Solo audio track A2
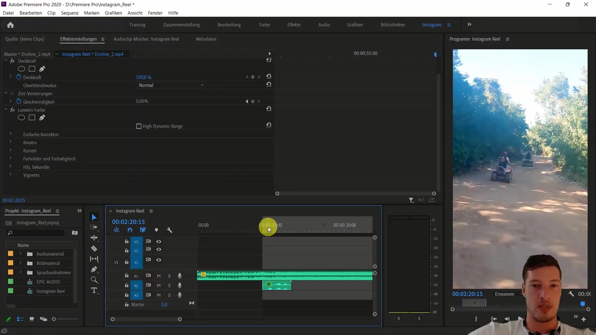This screenshot has width=596, height=335. point(169,286)
